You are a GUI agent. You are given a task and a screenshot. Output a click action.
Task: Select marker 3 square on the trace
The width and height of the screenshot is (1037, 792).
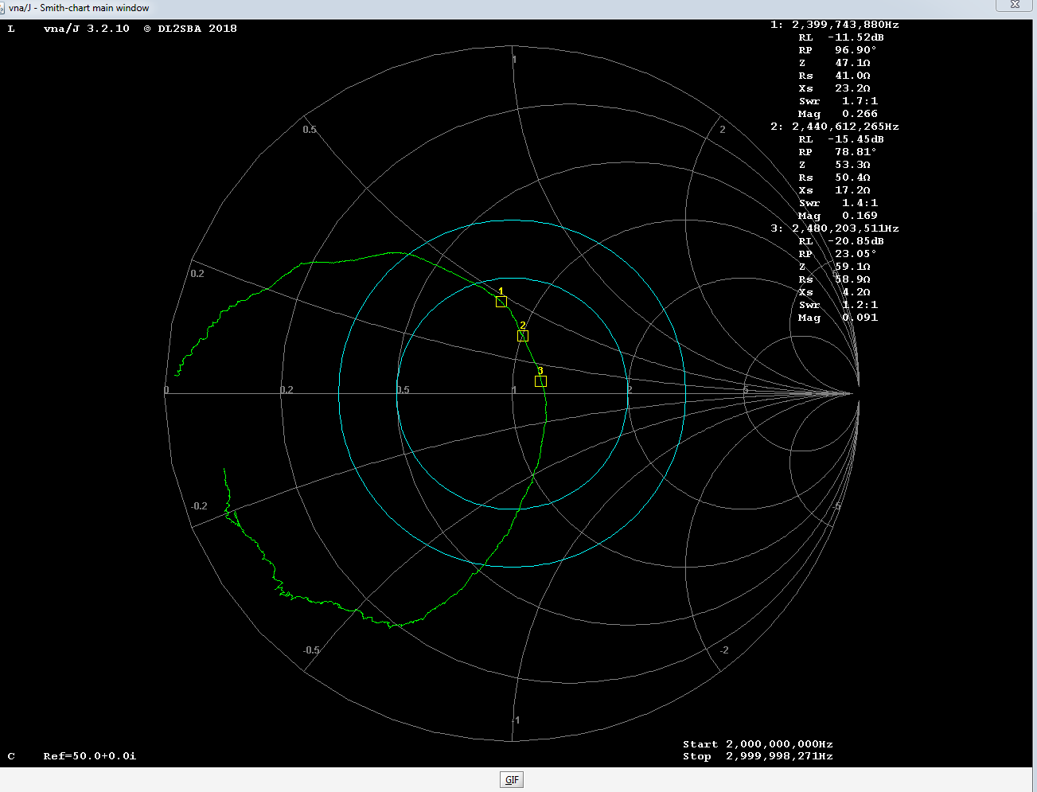point(540,381)
